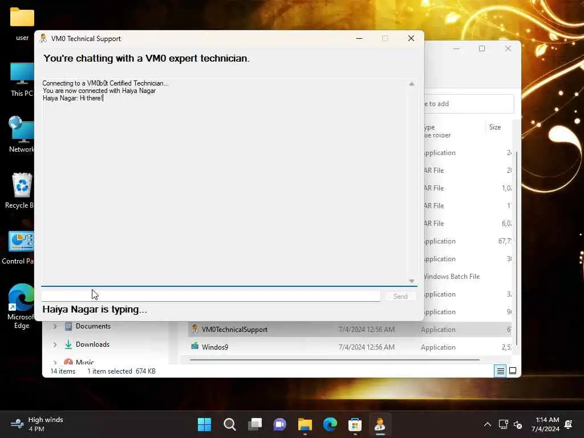The image size is (584, 438).
Task: Open Microsoft Store from taskbar
Action: coord(355,424)
